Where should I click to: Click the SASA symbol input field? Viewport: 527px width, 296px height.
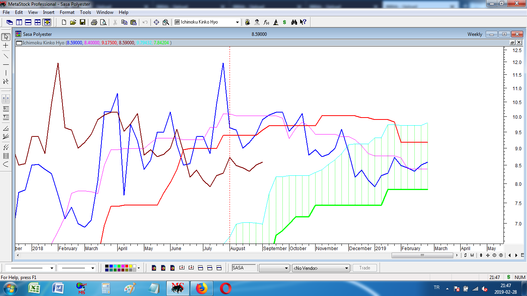pos(243,268)
